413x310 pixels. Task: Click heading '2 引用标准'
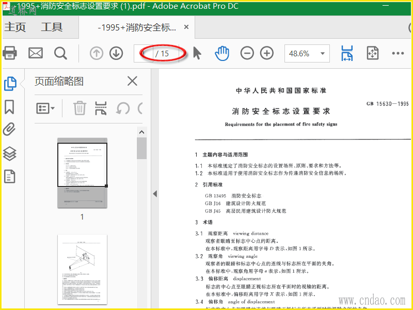click(209, 184)
